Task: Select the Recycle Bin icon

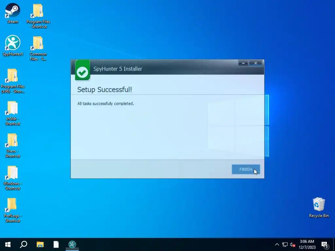Action: [319, 208]
